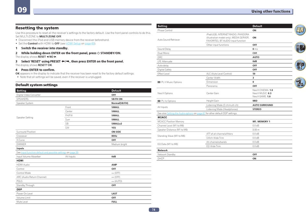Select the Resetting the system heading

pyautogui.click(x=37, y=28)
